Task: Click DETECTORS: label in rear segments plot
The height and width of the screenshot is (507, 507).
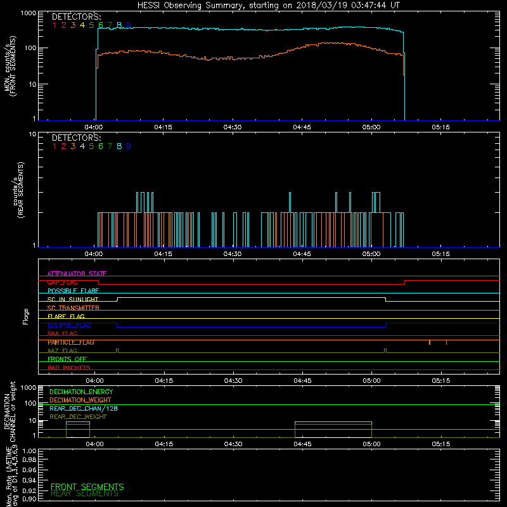Action: point(76,138)
